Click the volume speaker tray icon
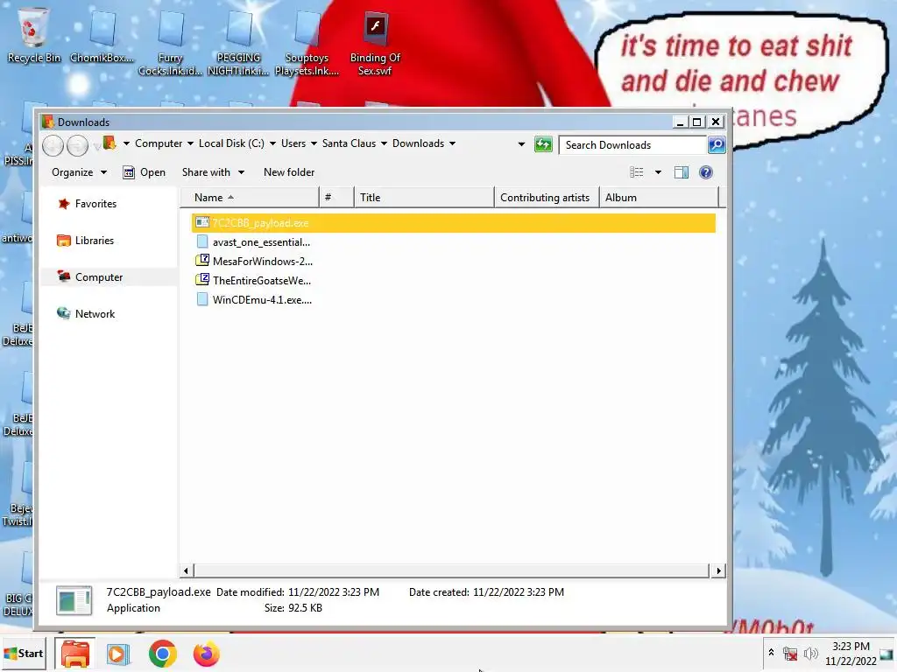 point(810,654)
